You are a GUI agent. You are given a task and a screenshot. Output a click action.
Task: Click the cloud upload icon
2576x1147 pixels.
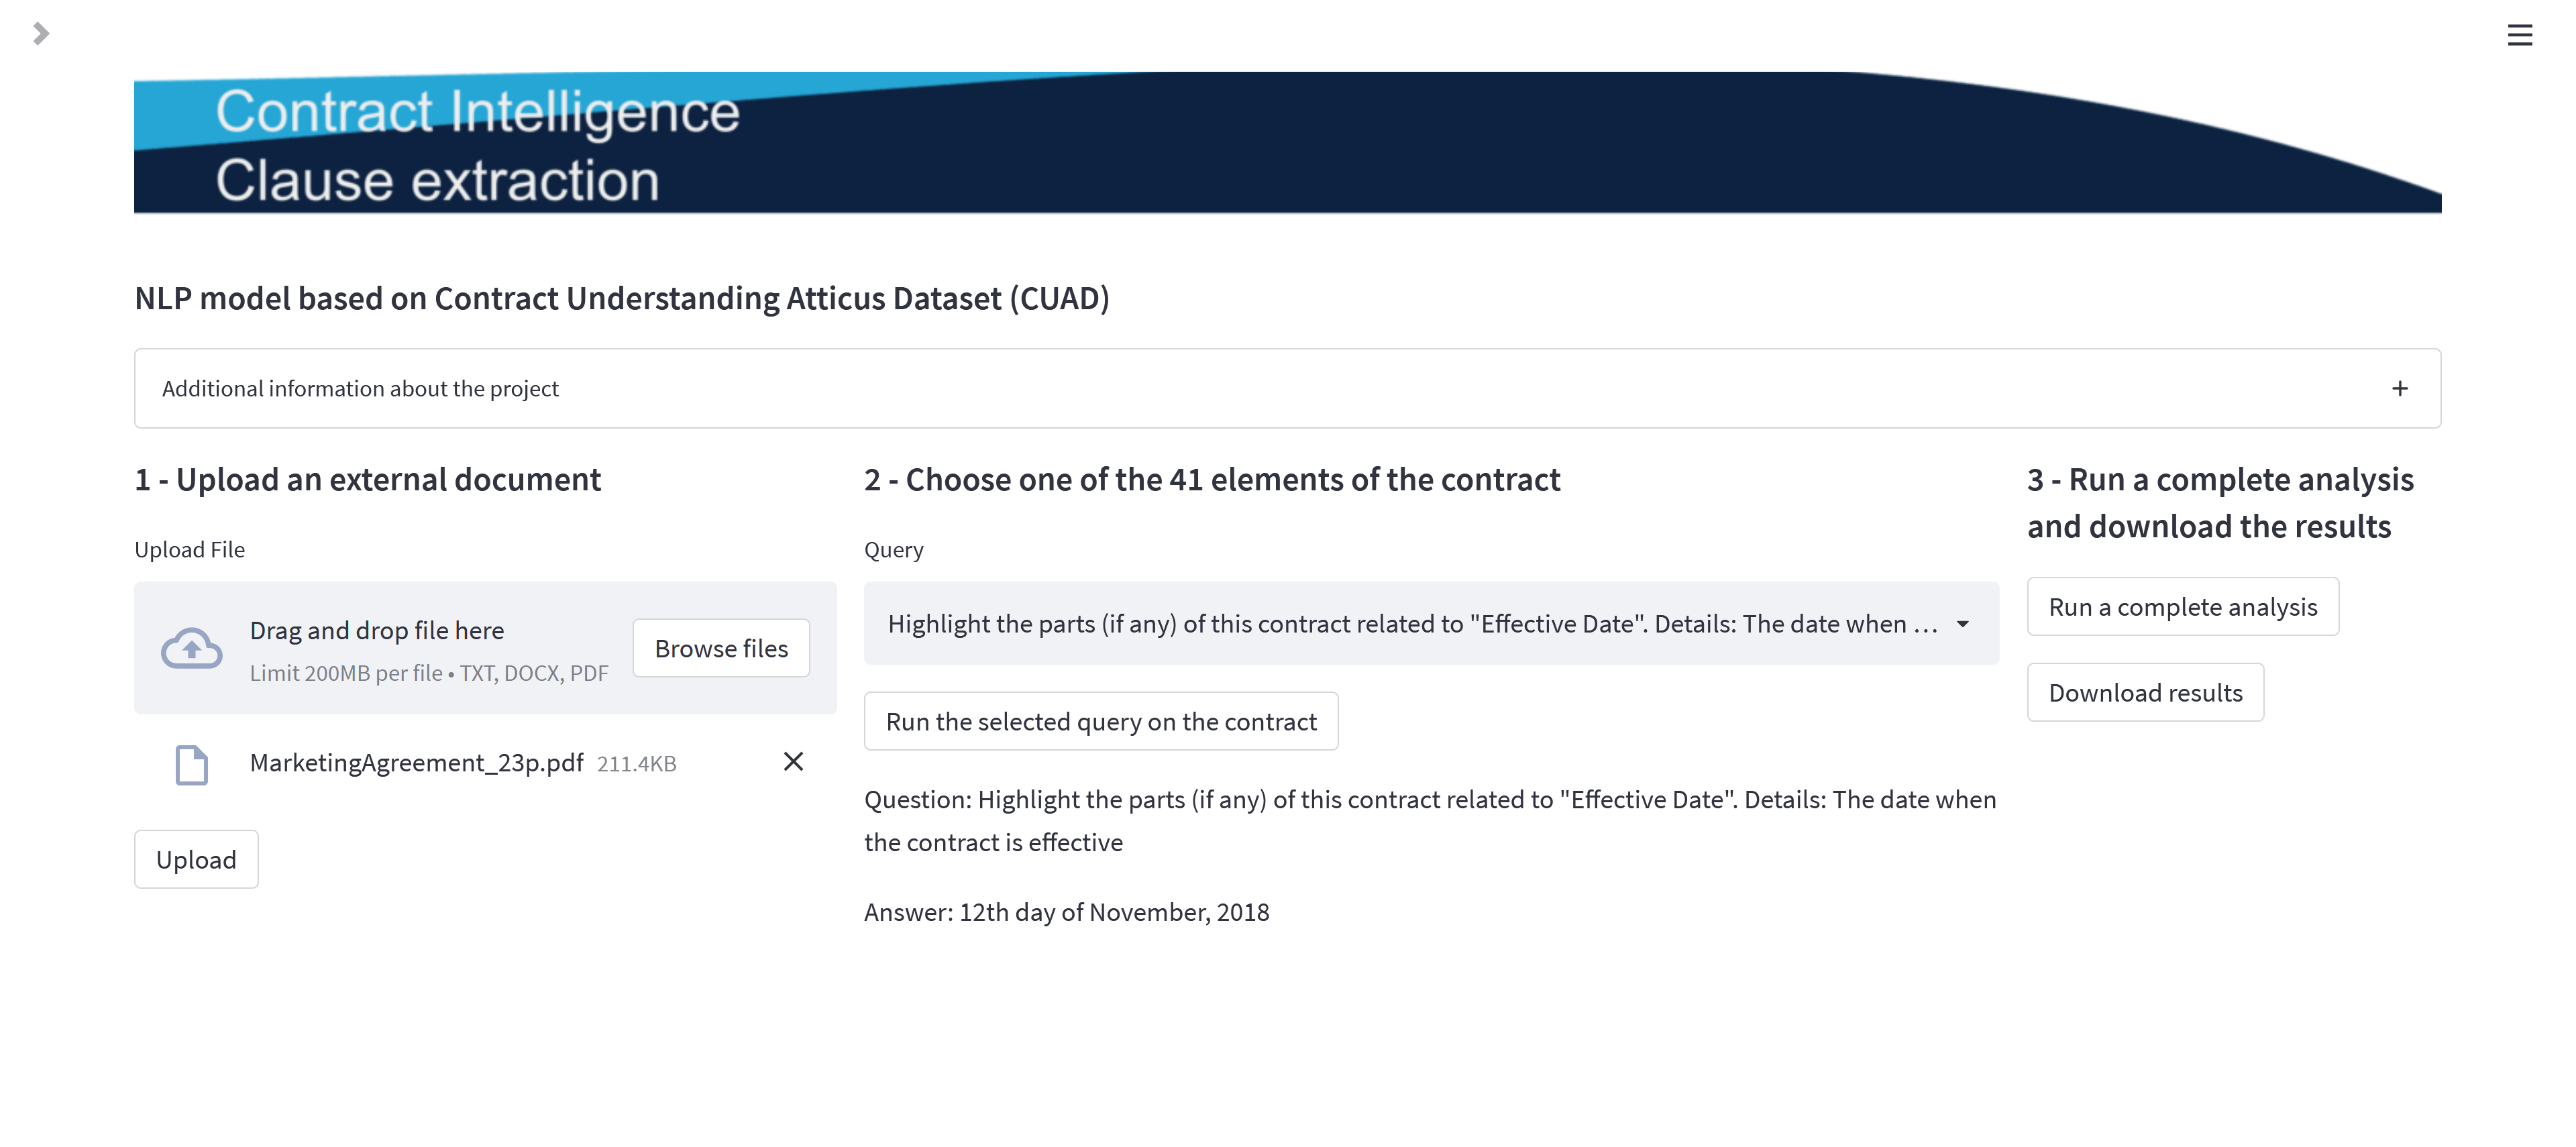[x=191, y=648]
